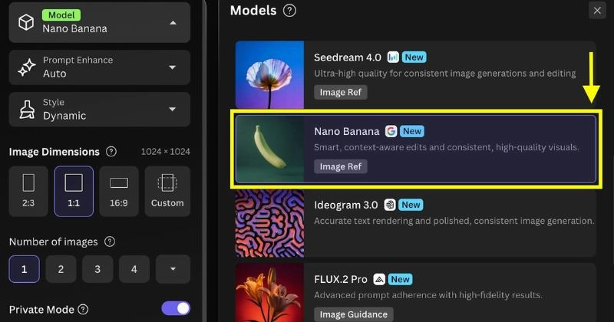
Task: Click the Ideogram 3.0 provider logo icon
Action: click(x=390, y=205)
